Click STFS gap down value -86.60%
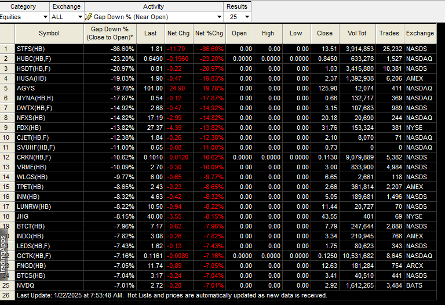Screen dimensions: 445x305 click(122, 49)
